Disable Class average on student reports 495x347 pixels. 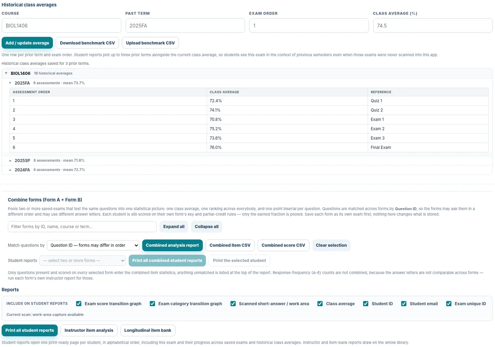(x=320, y=304)
